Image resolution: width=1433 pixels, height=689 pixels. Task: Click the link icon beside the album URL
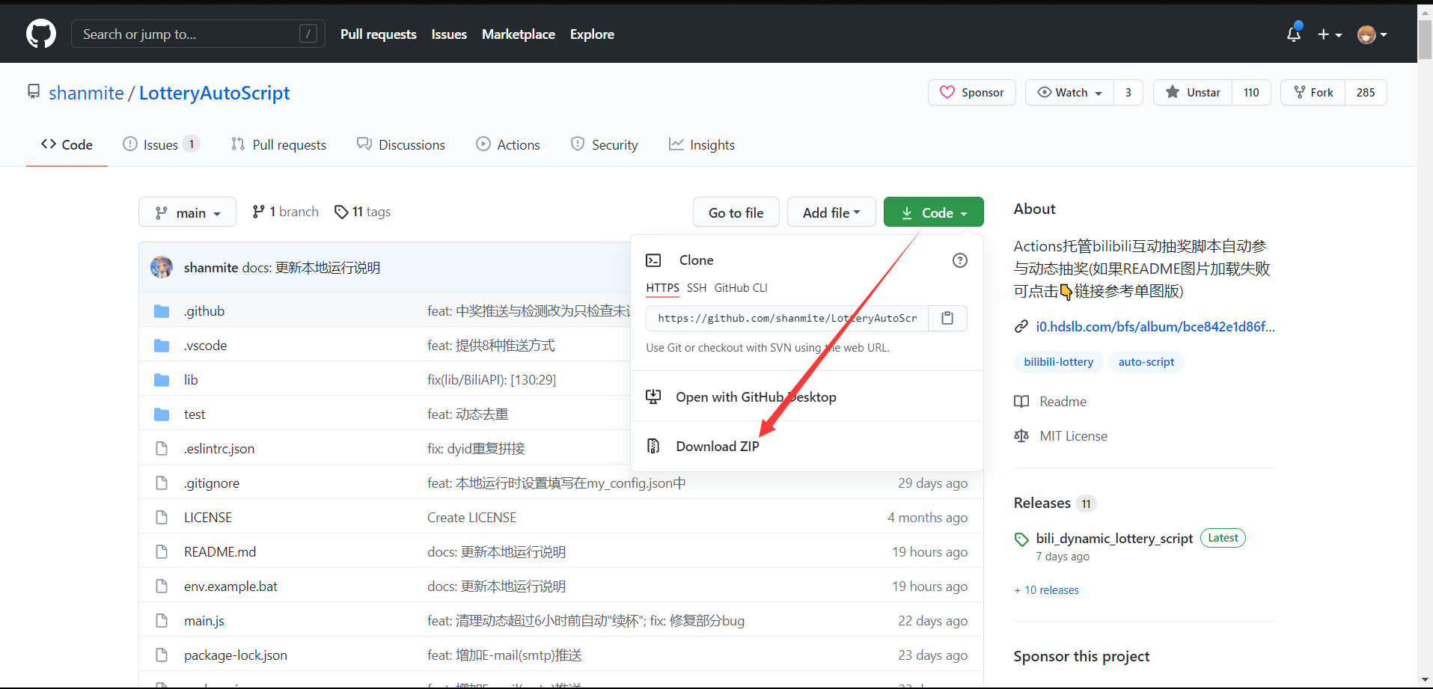1021,327
